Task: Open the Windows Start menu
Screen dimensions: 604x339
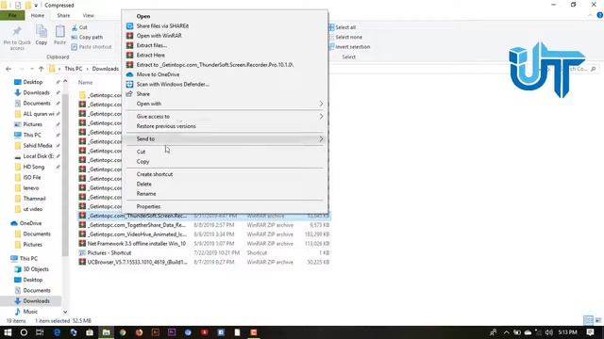Action: coord(8,332)
